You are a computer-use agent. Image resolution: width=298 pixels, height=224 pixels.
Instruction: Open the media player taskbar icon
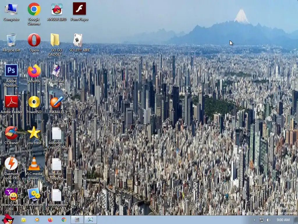point(37,220)
